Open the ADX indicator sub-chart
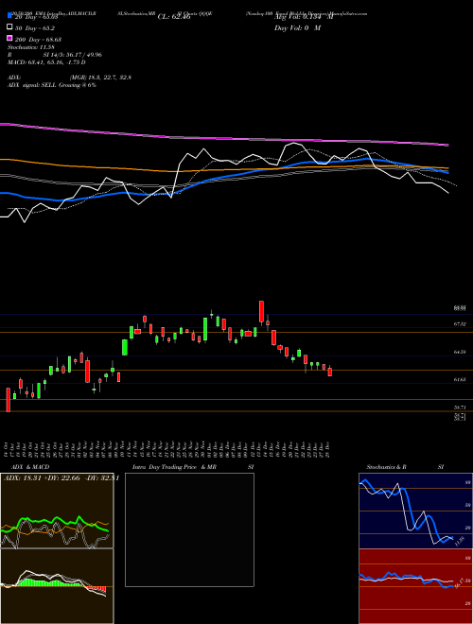The width and height of the screenshot is (473, 624). 57,511
